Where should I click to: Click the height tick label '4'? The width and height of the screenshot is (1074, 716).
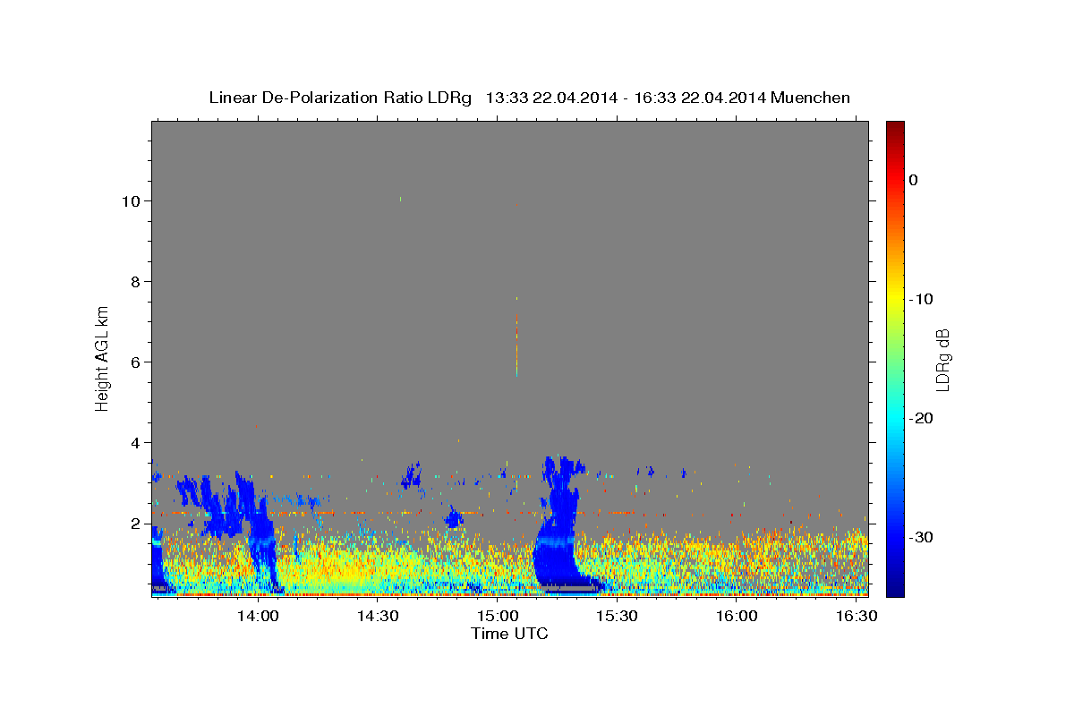tap(137, 443)
